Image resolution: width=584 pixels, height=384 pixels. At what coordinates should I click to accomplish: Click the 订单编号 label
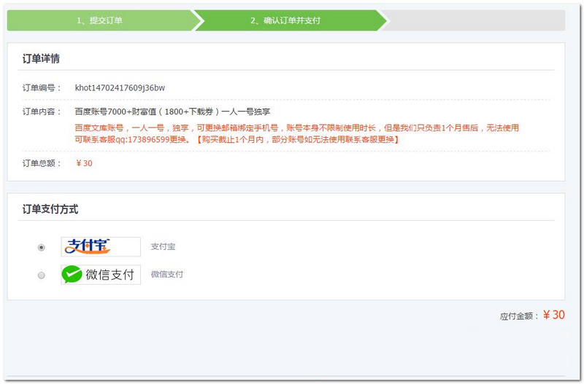point(42,87)
